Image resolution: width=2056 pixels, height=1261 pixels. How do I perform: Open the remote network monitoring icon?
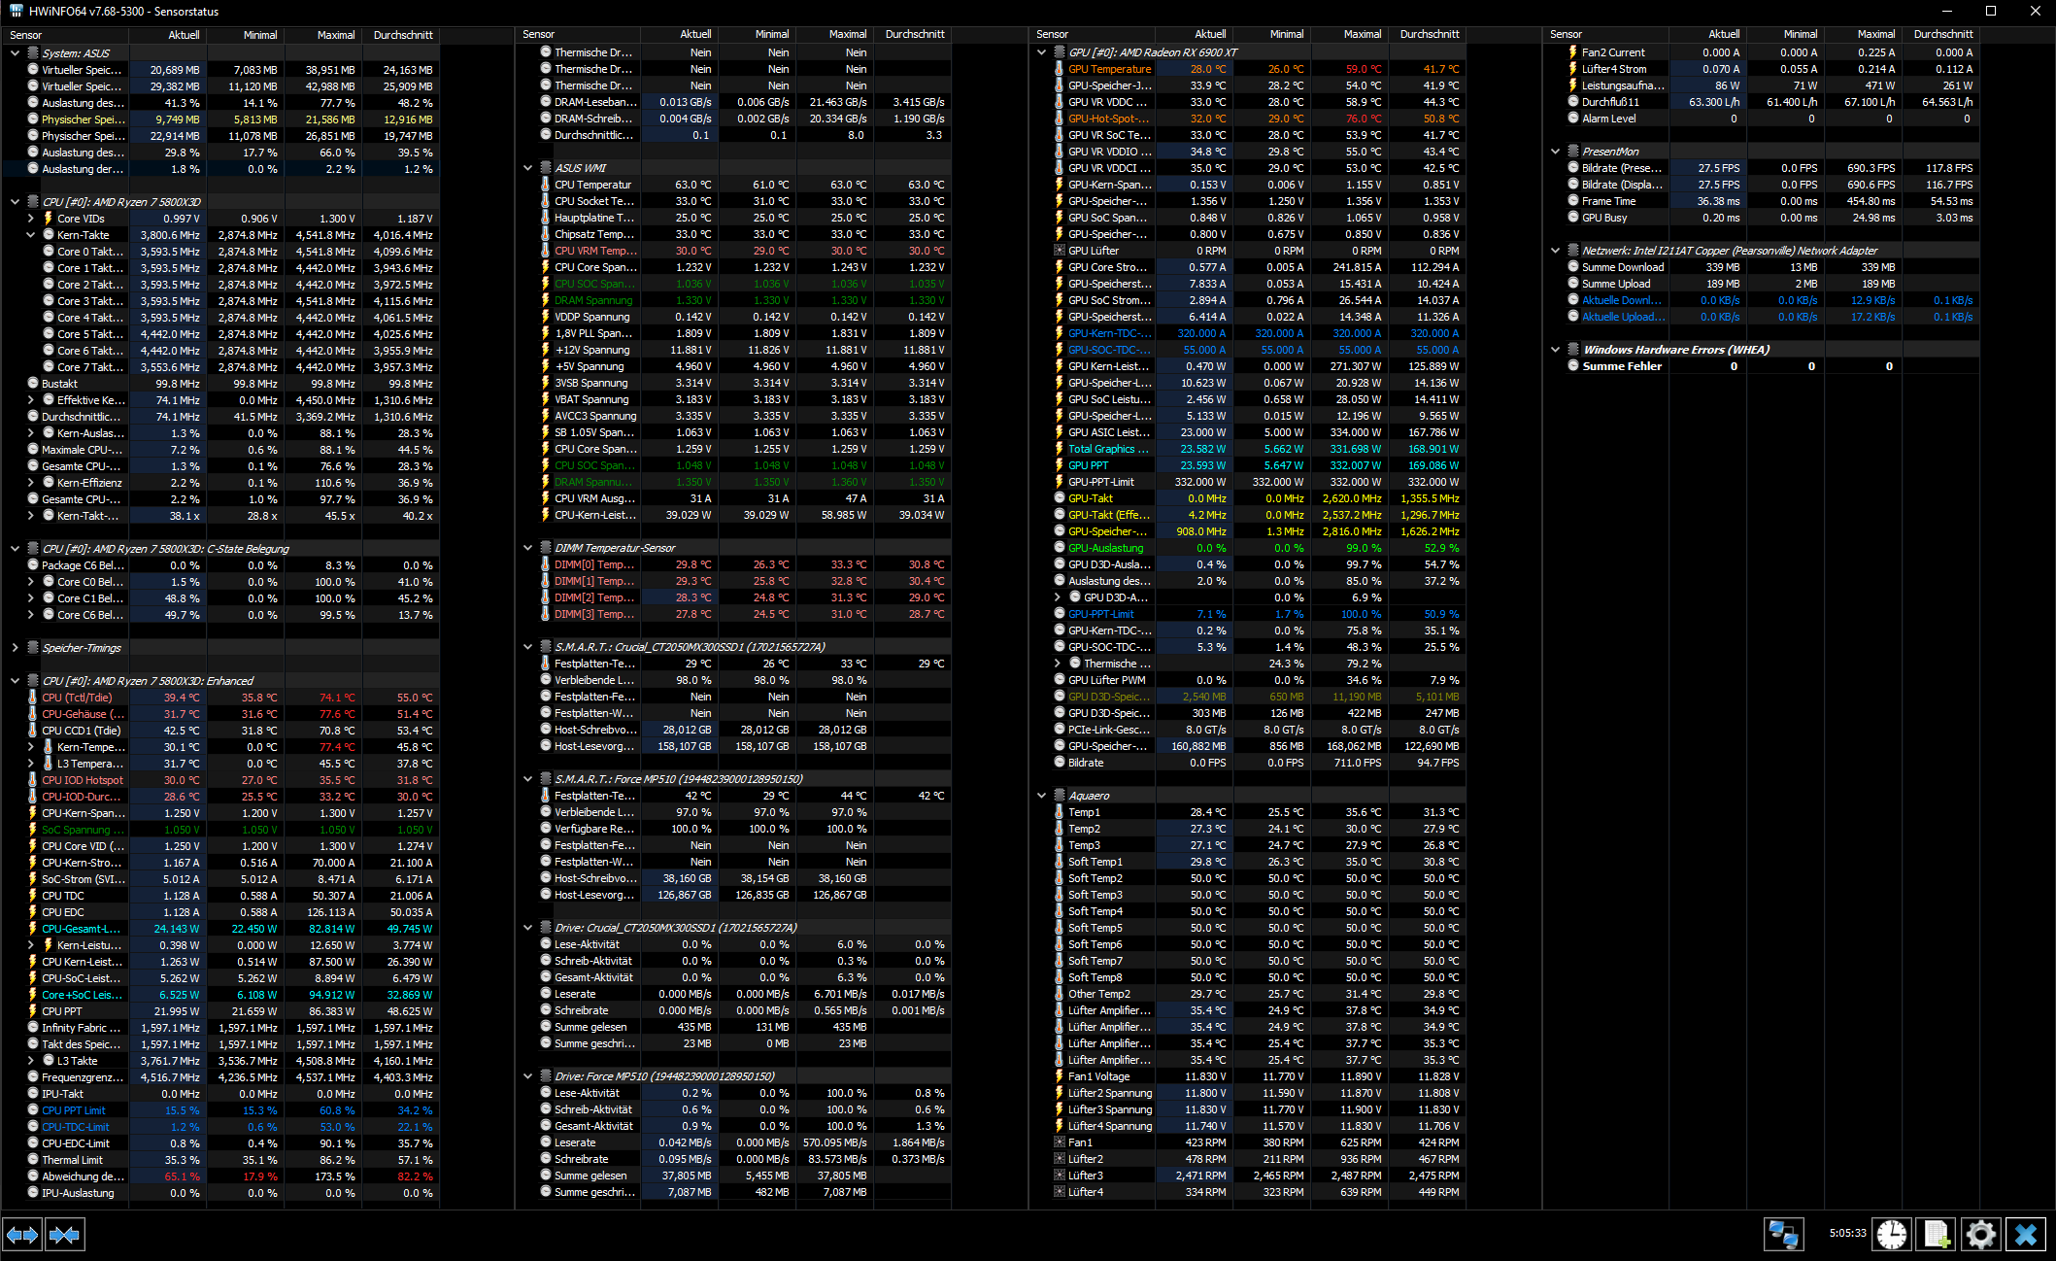[x=1783, y=1234]
